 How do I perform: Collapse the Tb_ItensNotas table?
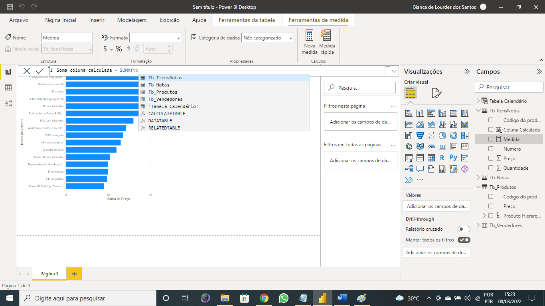pyautogui.click(x=478, y=110)
